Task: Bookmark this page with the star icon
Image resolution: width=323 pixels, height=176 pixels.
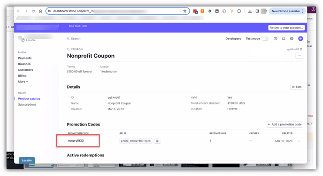Action: click(185, 11)
